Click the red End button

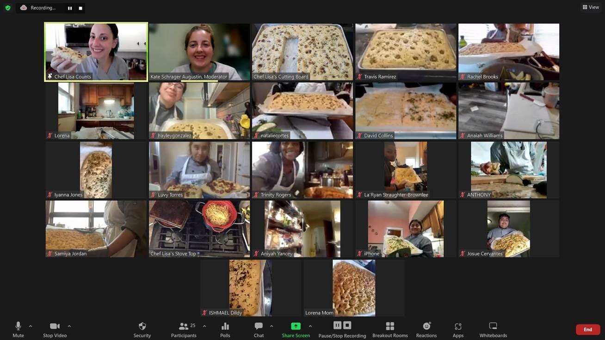coord(587,329)
